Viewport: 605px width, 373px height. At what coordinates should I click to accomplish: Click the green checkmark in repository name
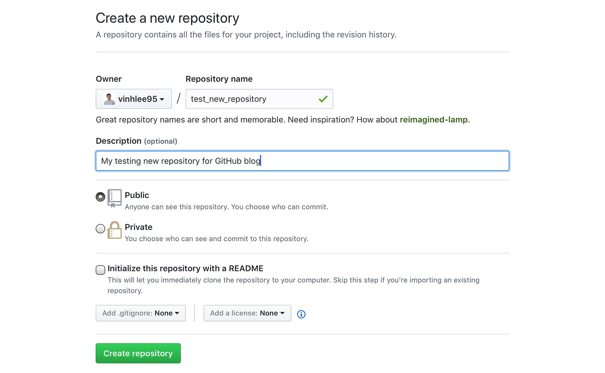[x=323, y=99]
